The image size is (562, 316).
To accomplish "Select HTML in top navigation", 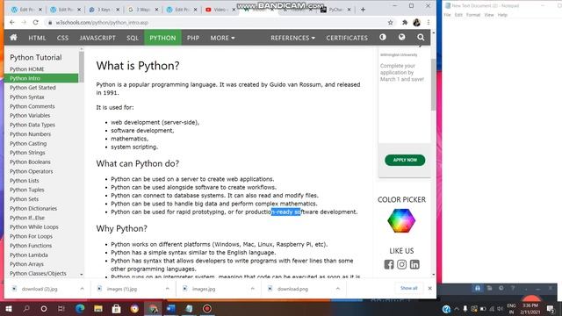I will click(x=37, y=38).
